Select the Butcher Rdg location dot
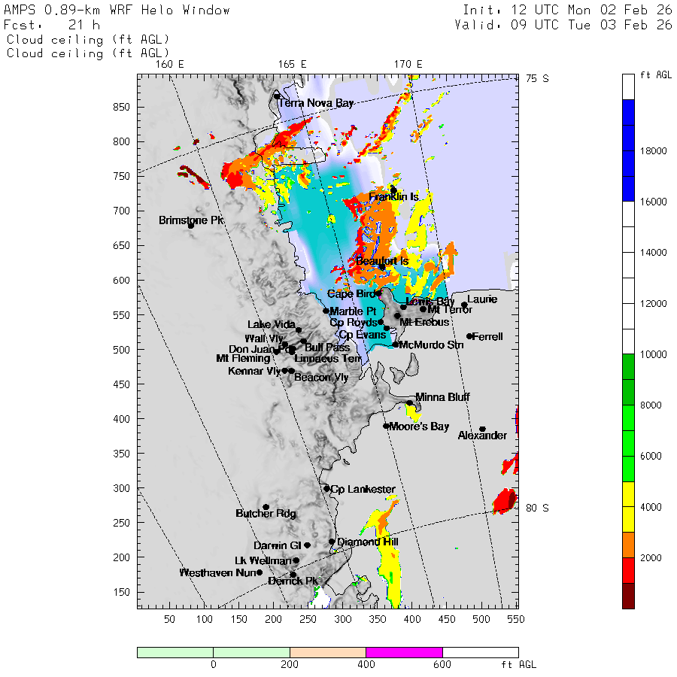The height and width of the screenshot is (677, 677). point(266,507)
